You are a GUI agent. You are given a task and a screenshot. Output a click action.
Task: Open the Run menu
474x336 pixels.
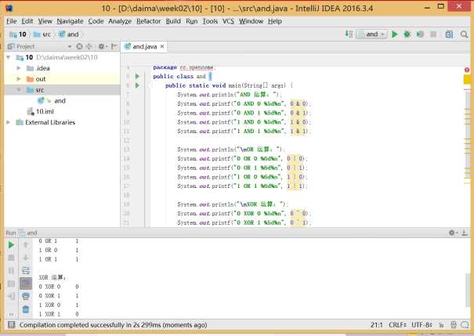pyautogui.click(x=191, y=21)
